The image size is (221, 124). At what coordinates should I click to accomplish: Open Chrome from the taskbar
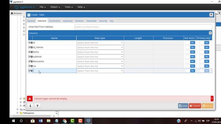[x=65, y=121]
